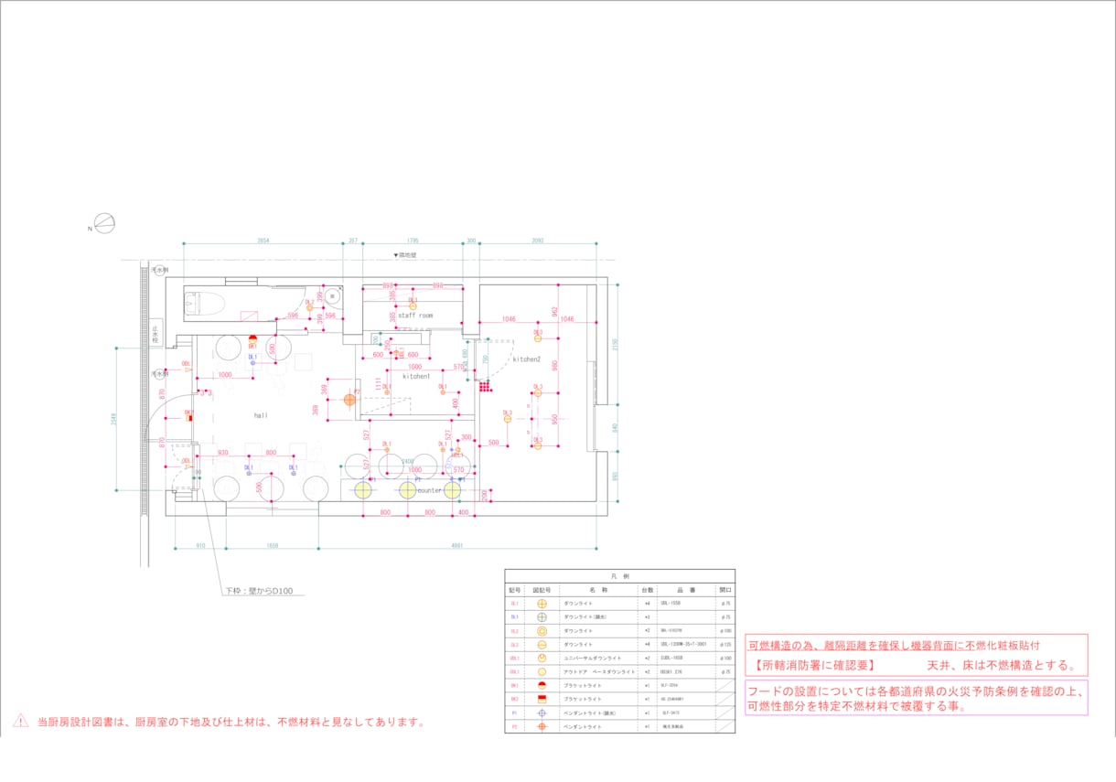Viewport: 1116px width, 782px height.
Task: Click the '開口' legend column header
Action: (x=725, y=591)
